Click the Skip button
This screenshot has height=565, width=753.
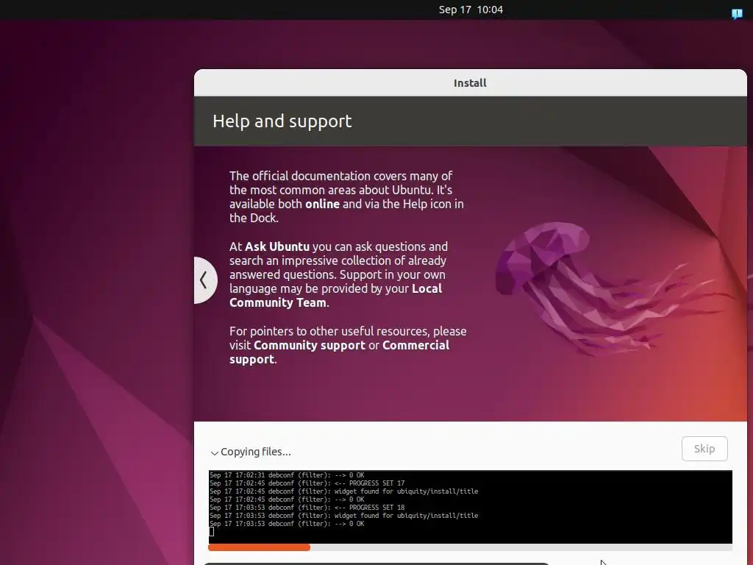click(704, 449)
